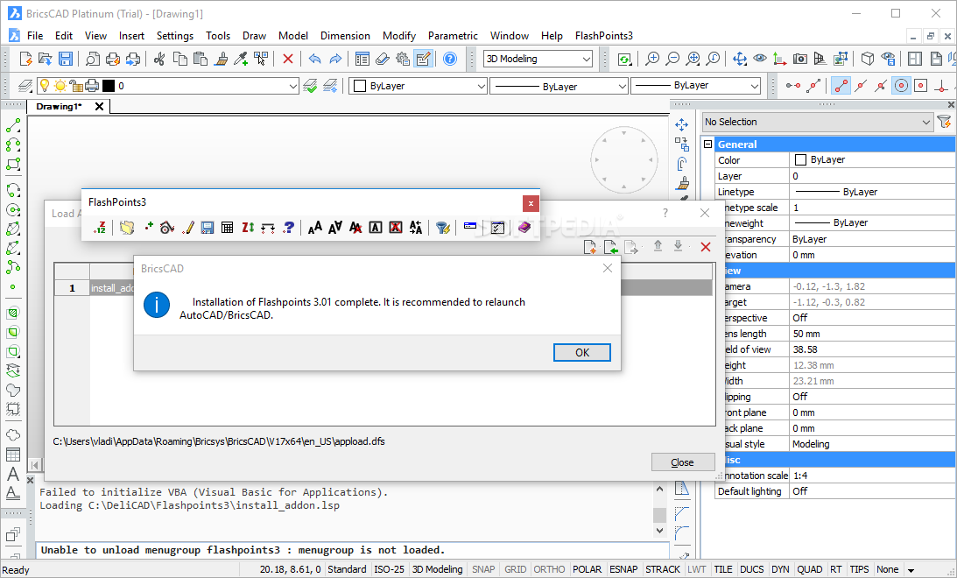Open the FlashPoints3 menu

(x=603, y=35)
